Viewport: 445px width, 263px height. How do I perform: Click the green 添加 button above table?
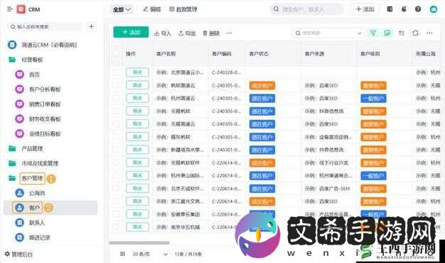click(x=131, y=33)
